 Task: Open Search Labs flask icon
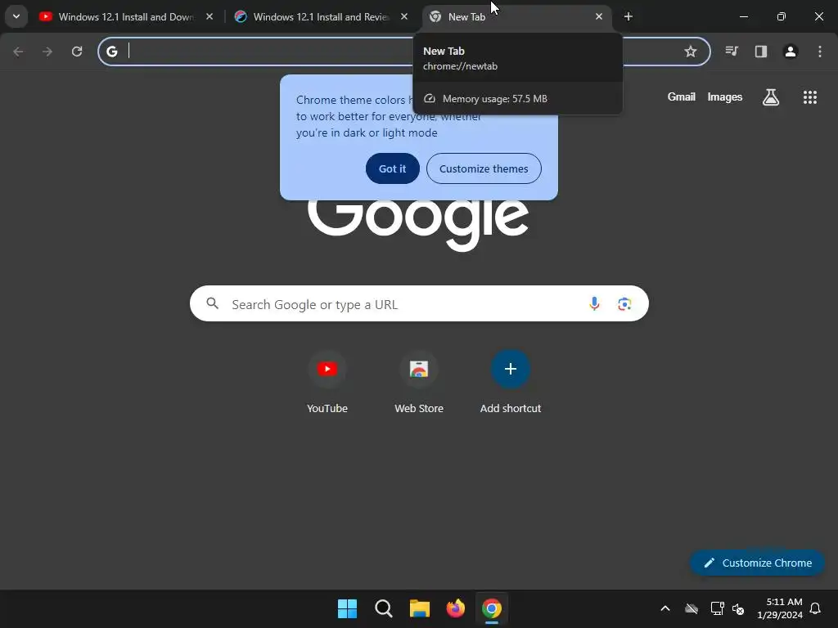[x=771, y=97]
